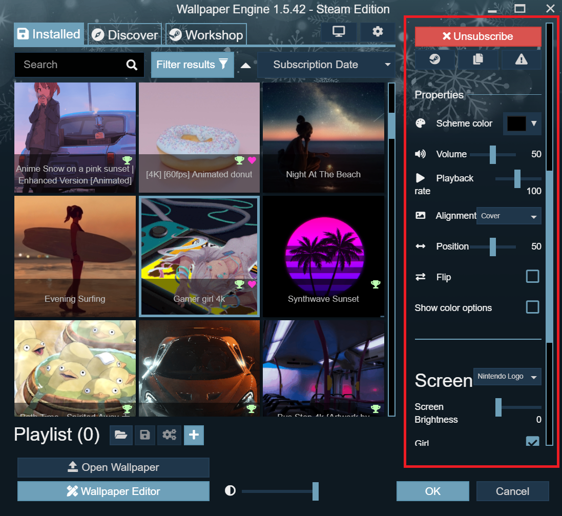
Task: Click the Scheme color palette icon
Action: pos(421,123)
